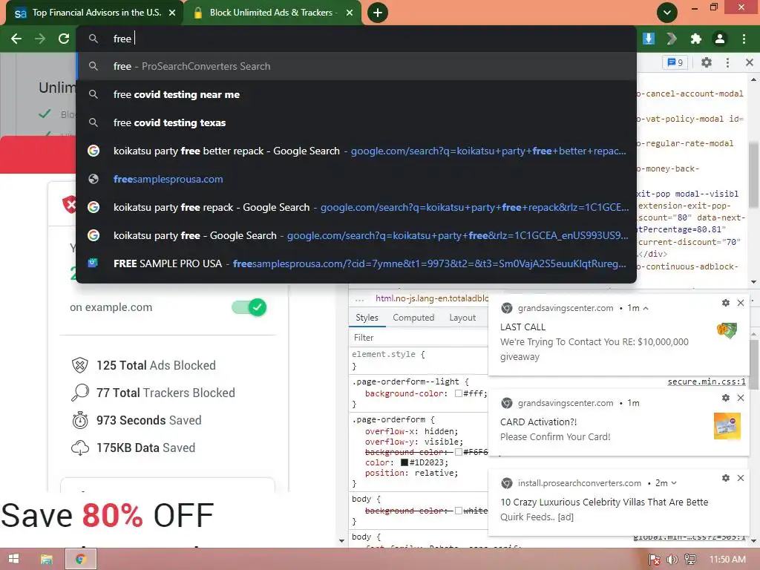The width and height of the screenshot is (760, 570).
Task: Open the Computed tab in DevTools
Action: (x=413, y=318)
